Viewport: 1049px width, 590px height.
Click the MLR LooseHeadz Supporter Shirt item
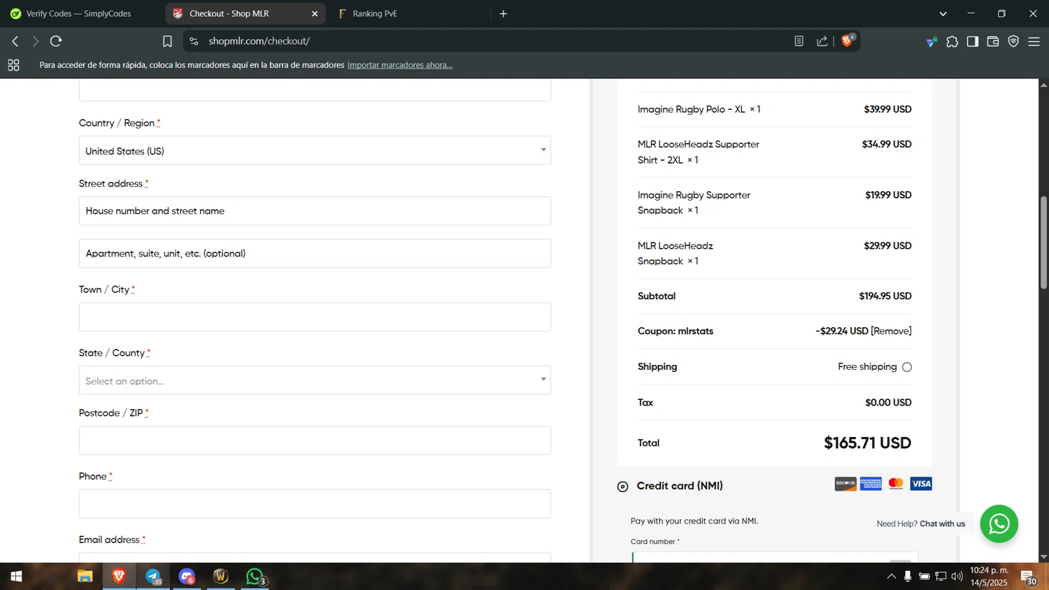[x=698, y=152]
